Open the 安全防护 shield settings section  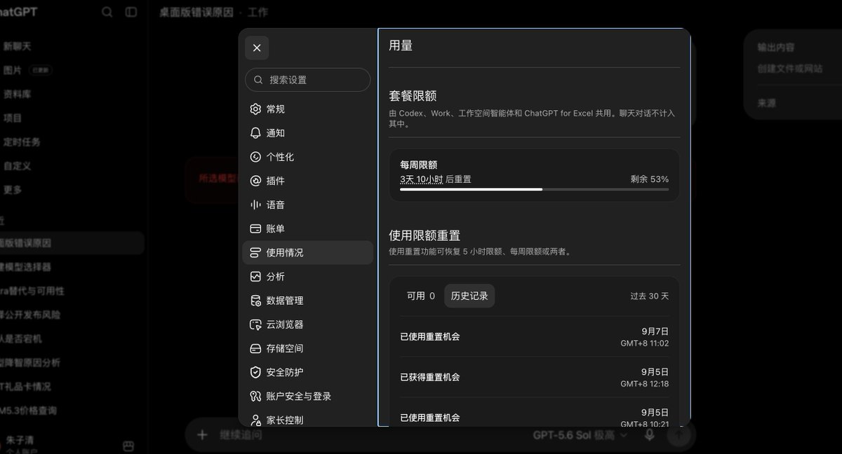[307, 372]
